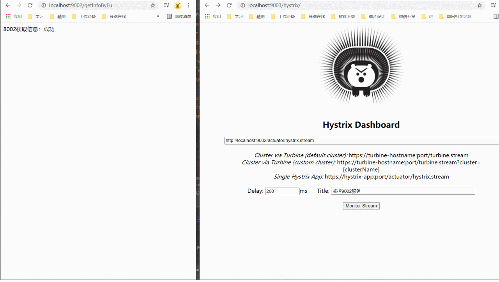The height and width of the screenshot is (282, 499).
Task: Go forward in Hystrix browser window
Action: pyautogui.click(x=218, y=5)
